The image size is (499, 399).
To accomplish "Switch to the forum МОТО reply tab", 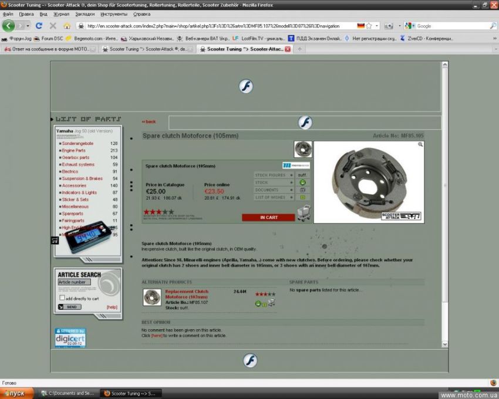I will click(x=50, y=49).
